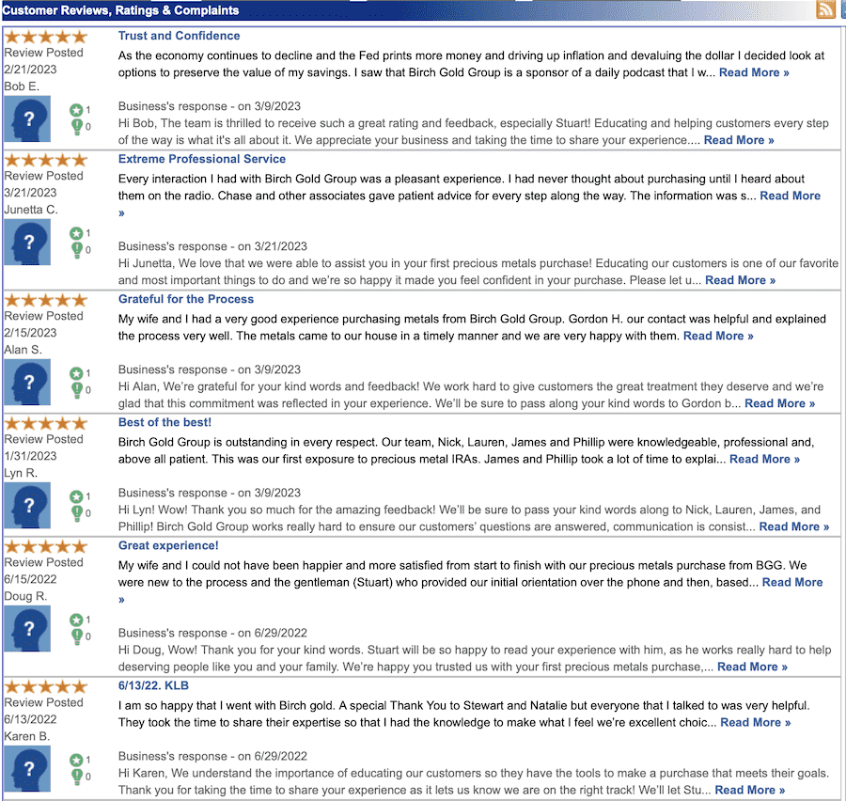Click the five-star rating on Bob E.'s review
Image resolution: width=846 pixels, height=801 pixels.
pos(46,37)
